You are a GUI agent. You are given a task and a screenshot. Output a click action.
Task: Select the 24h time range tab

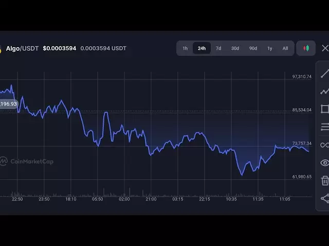pyautogui.click(x=202, y=48)
